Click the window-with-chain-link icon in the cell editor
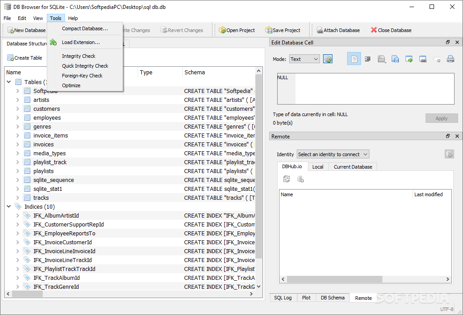Screen dimensions: 463x315 (x=423, y=59)
